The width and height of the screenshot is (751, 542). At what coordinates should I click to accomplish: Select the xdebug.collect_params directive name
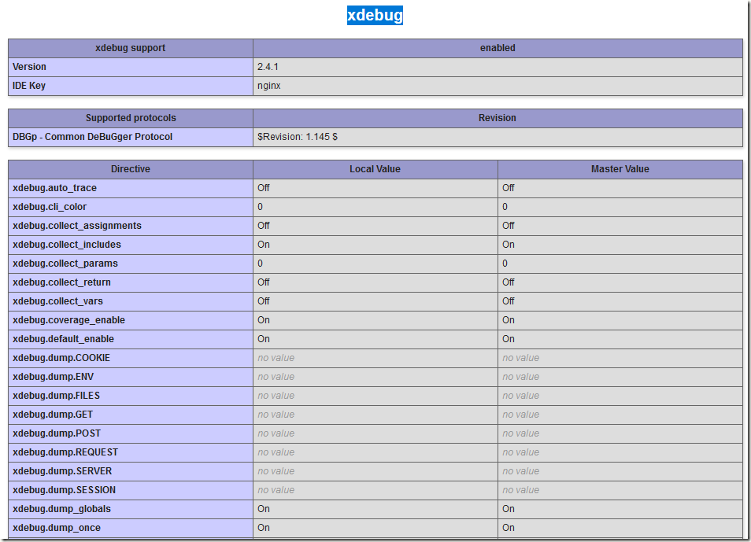pyautogui.click(x=65, y=264)
